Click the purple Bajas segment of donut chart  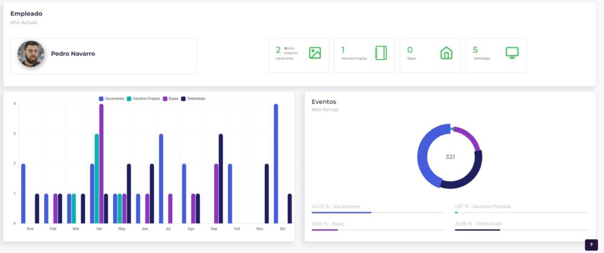tap(470, 137)
